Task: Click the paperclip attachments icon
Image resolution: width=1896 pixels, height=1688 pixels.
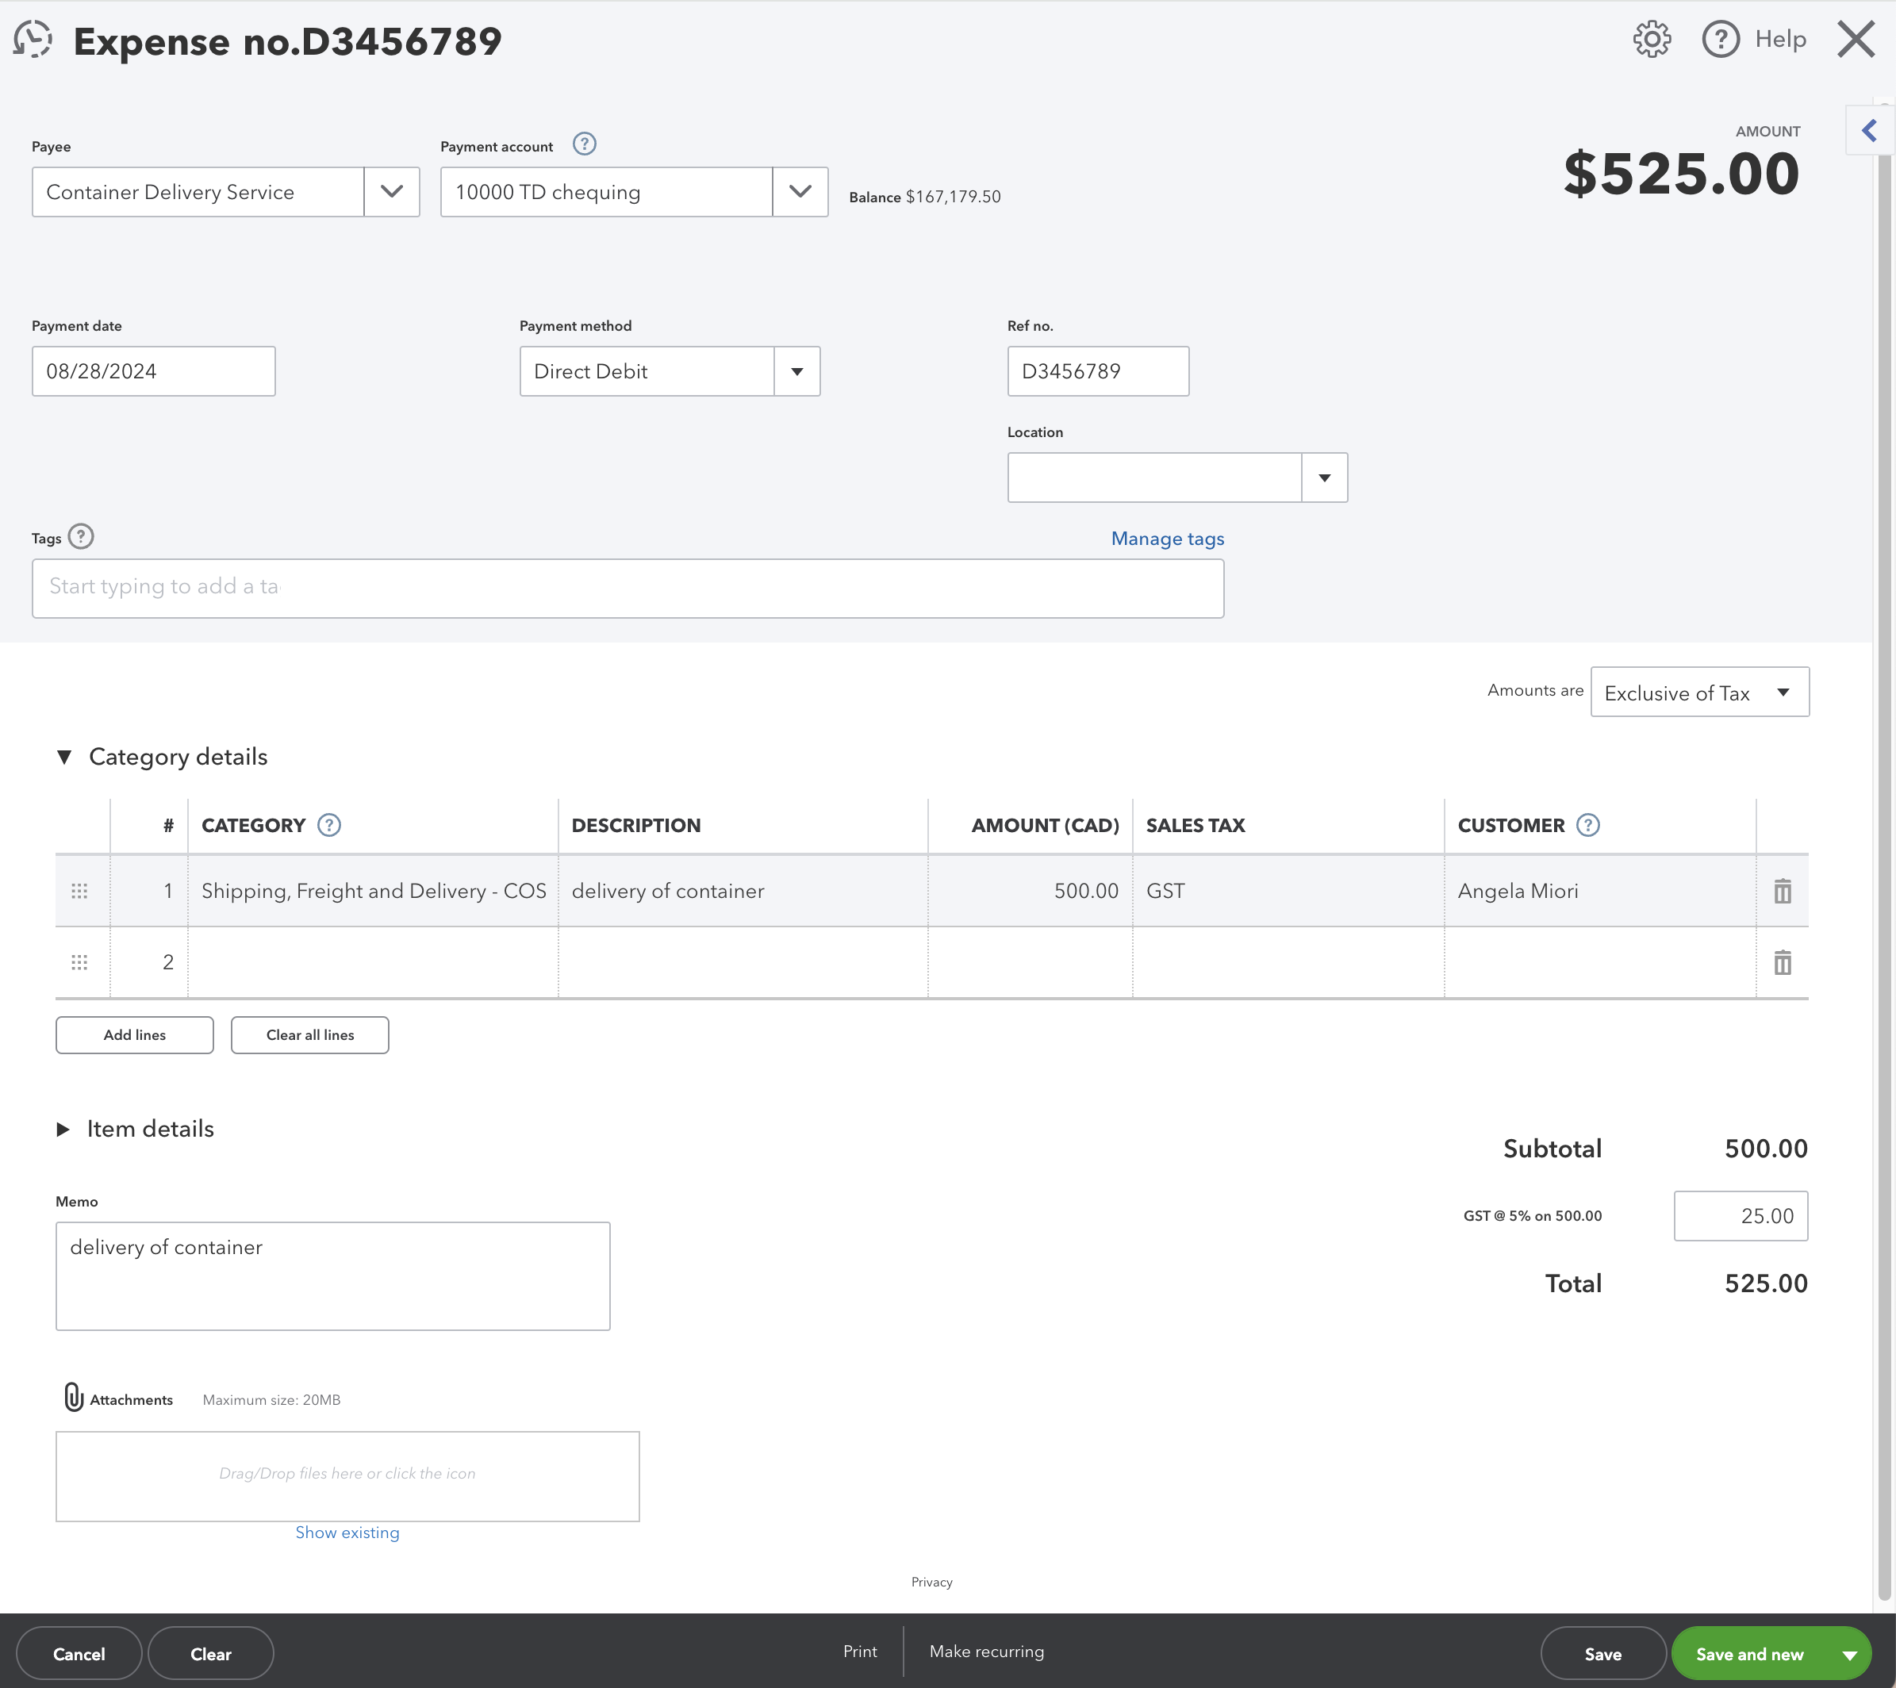Action: [71, 1398]
